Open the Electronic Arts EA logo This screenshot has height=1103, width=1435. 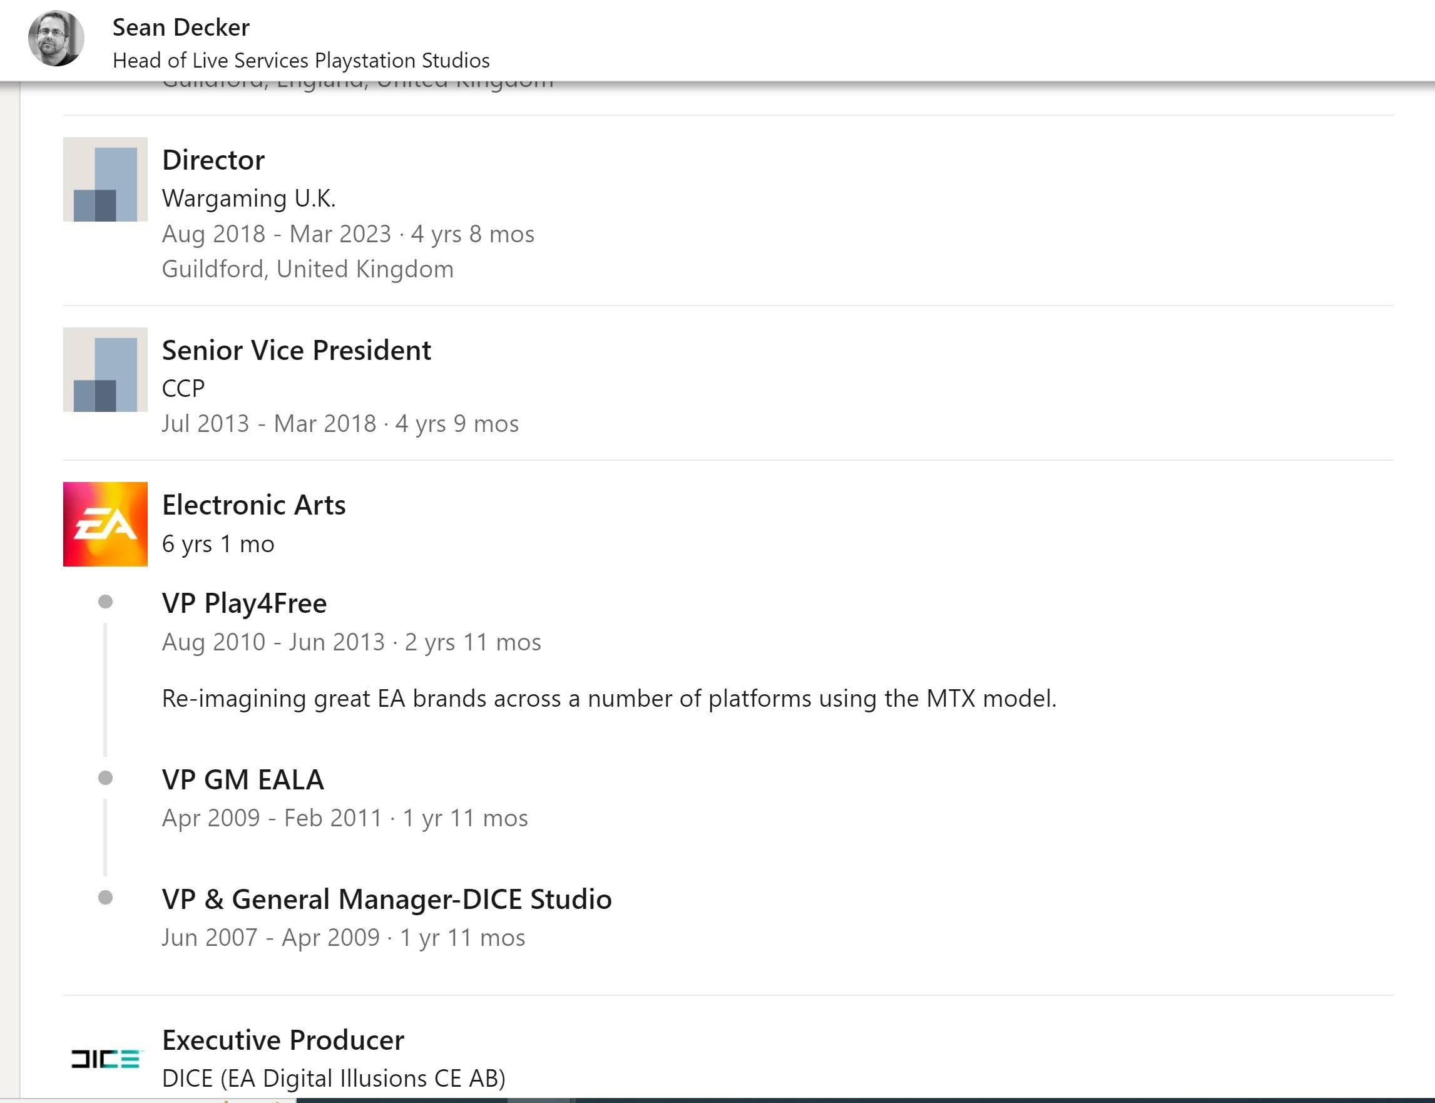click(105, 524)
